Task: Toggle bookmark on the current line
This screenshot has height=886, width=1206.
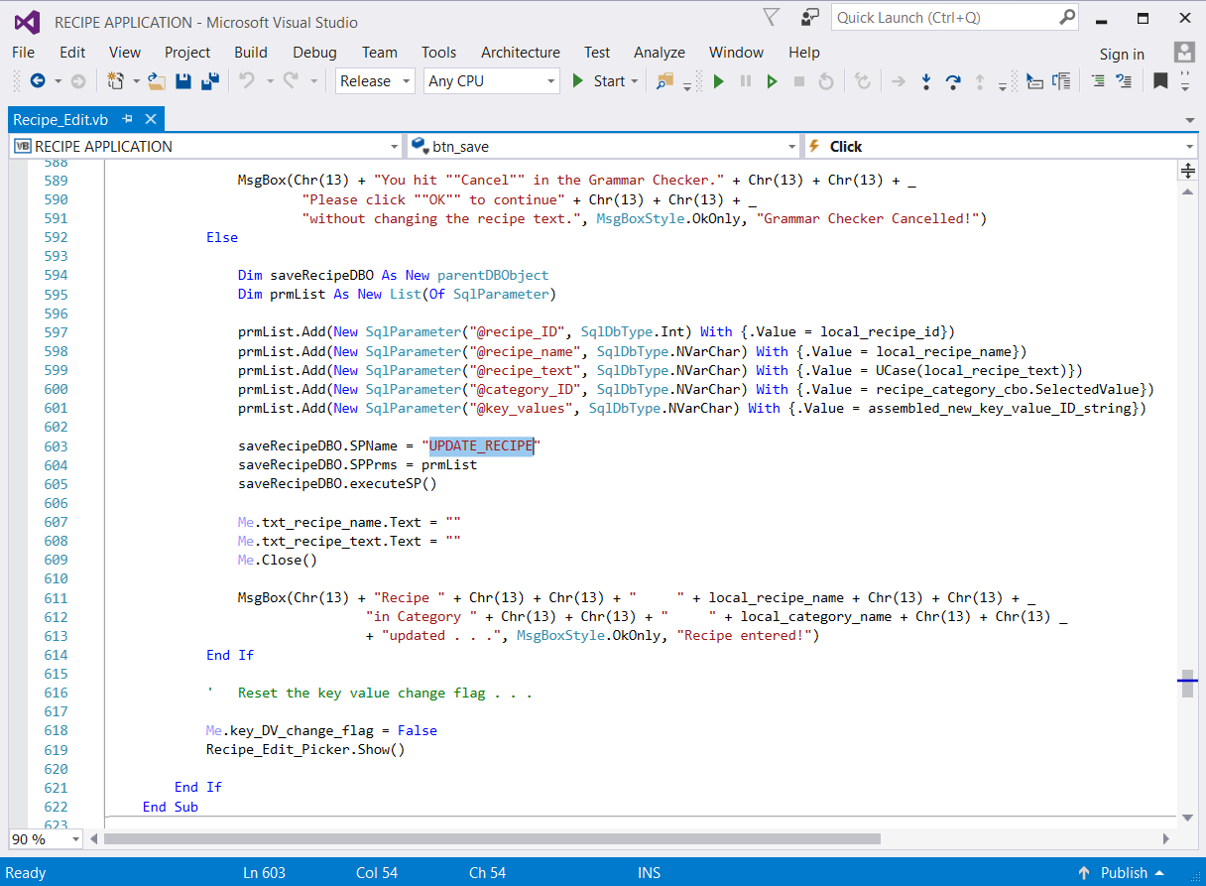Action: [1159, 81]
